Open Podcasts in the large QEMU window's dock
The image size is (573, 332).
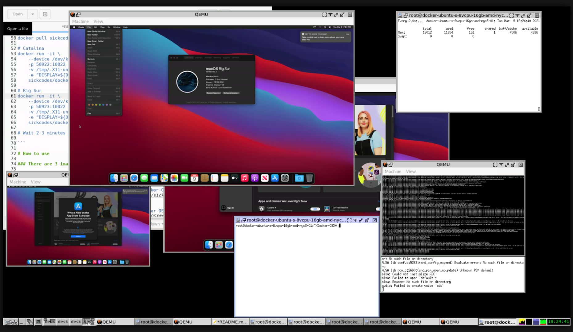[x=255, y=178]
